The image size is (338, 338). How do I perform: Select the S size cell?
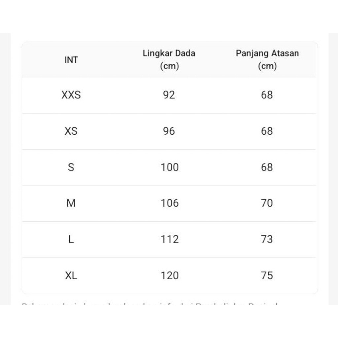tap(71, 167)
